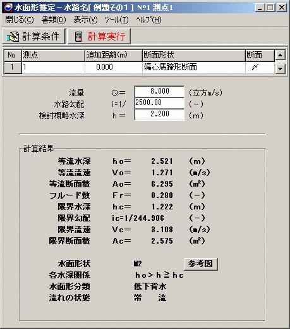Click the 等流水深 value 2.521
The image size is (290, 329).
pyautogui.click(x=162, y=161)
